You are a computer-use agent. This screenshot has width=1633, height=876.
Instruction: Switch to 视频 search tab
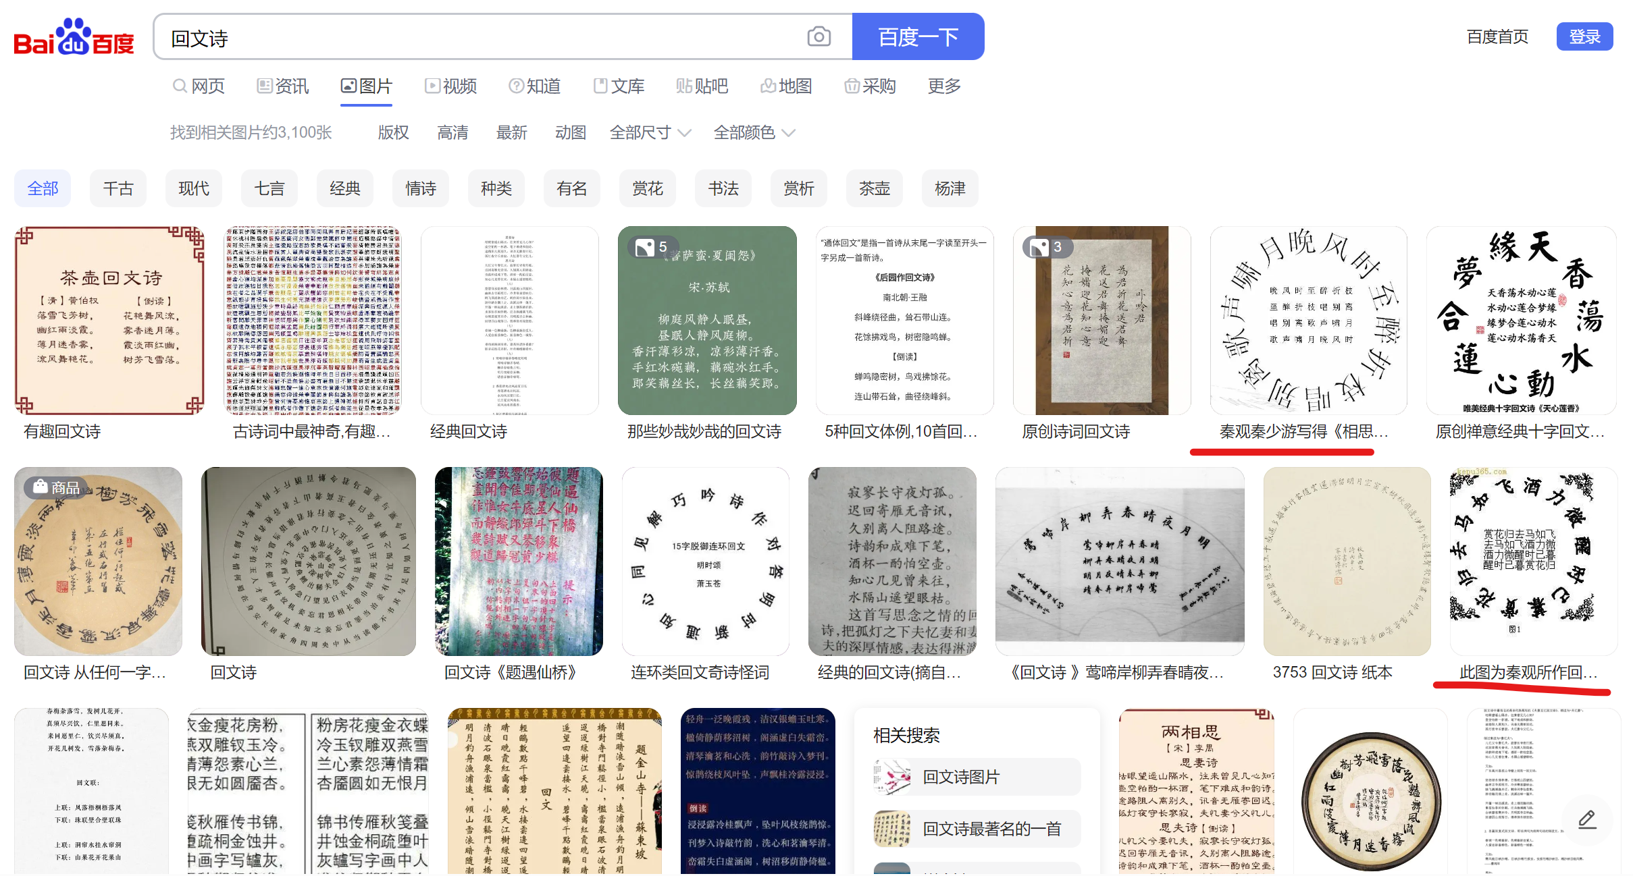[x=451, y=86]
